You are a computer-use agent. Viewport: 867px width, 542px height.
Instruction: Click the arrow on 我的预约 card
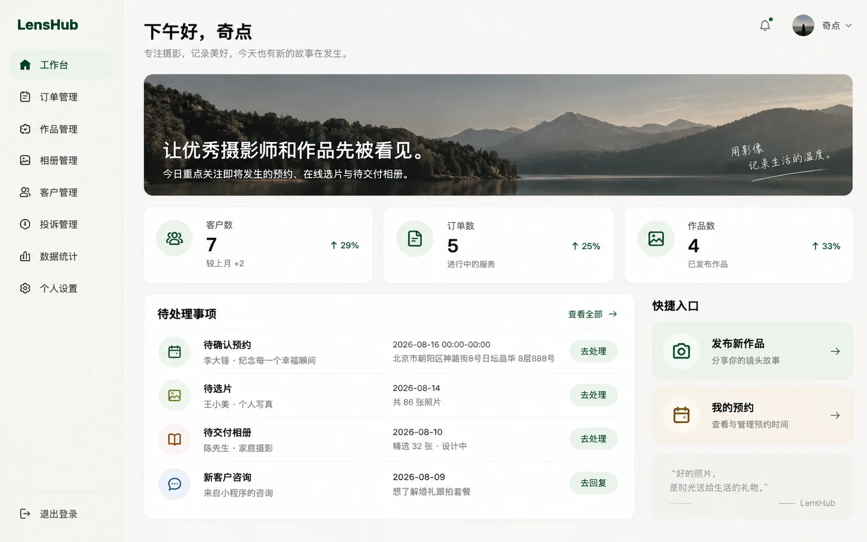(x=835, y=415)
